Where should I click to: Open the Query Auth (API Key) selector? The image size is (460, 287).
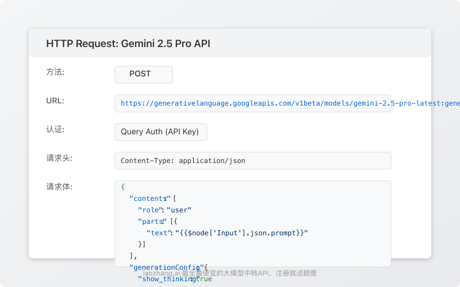pos(161,132)
